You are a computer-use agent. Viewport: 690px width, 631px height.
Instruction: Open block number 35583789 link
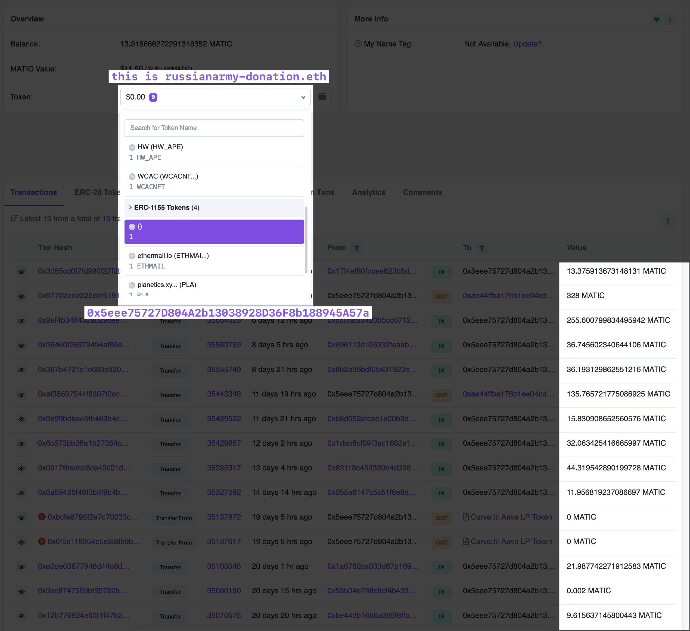pyautogui.click(x=224, y=345)
